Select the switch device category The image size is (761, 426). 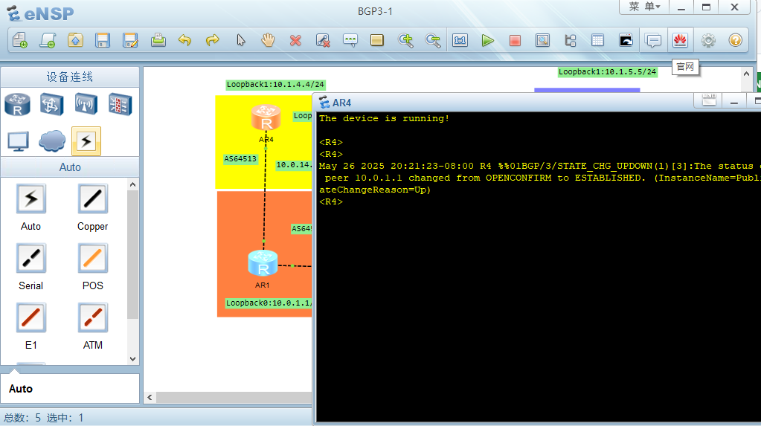52,104
